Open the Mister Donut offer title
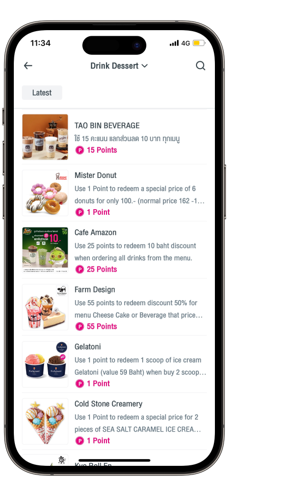 click(96, 175)
